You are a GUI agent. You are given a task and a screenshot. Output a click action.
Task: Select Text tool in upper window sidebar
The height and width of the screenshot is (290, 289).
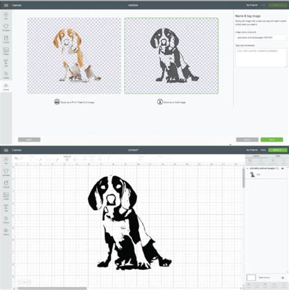click(6, 63)
